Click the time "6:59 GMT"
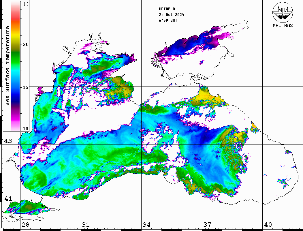Viewport: 303px width, 231px height. pyautogui.click(x=168, y=20)
